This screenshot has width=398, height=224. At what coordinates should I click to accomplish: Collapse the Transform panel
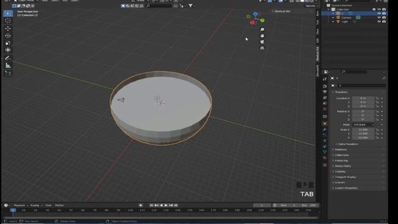click(x=341, y=92)
